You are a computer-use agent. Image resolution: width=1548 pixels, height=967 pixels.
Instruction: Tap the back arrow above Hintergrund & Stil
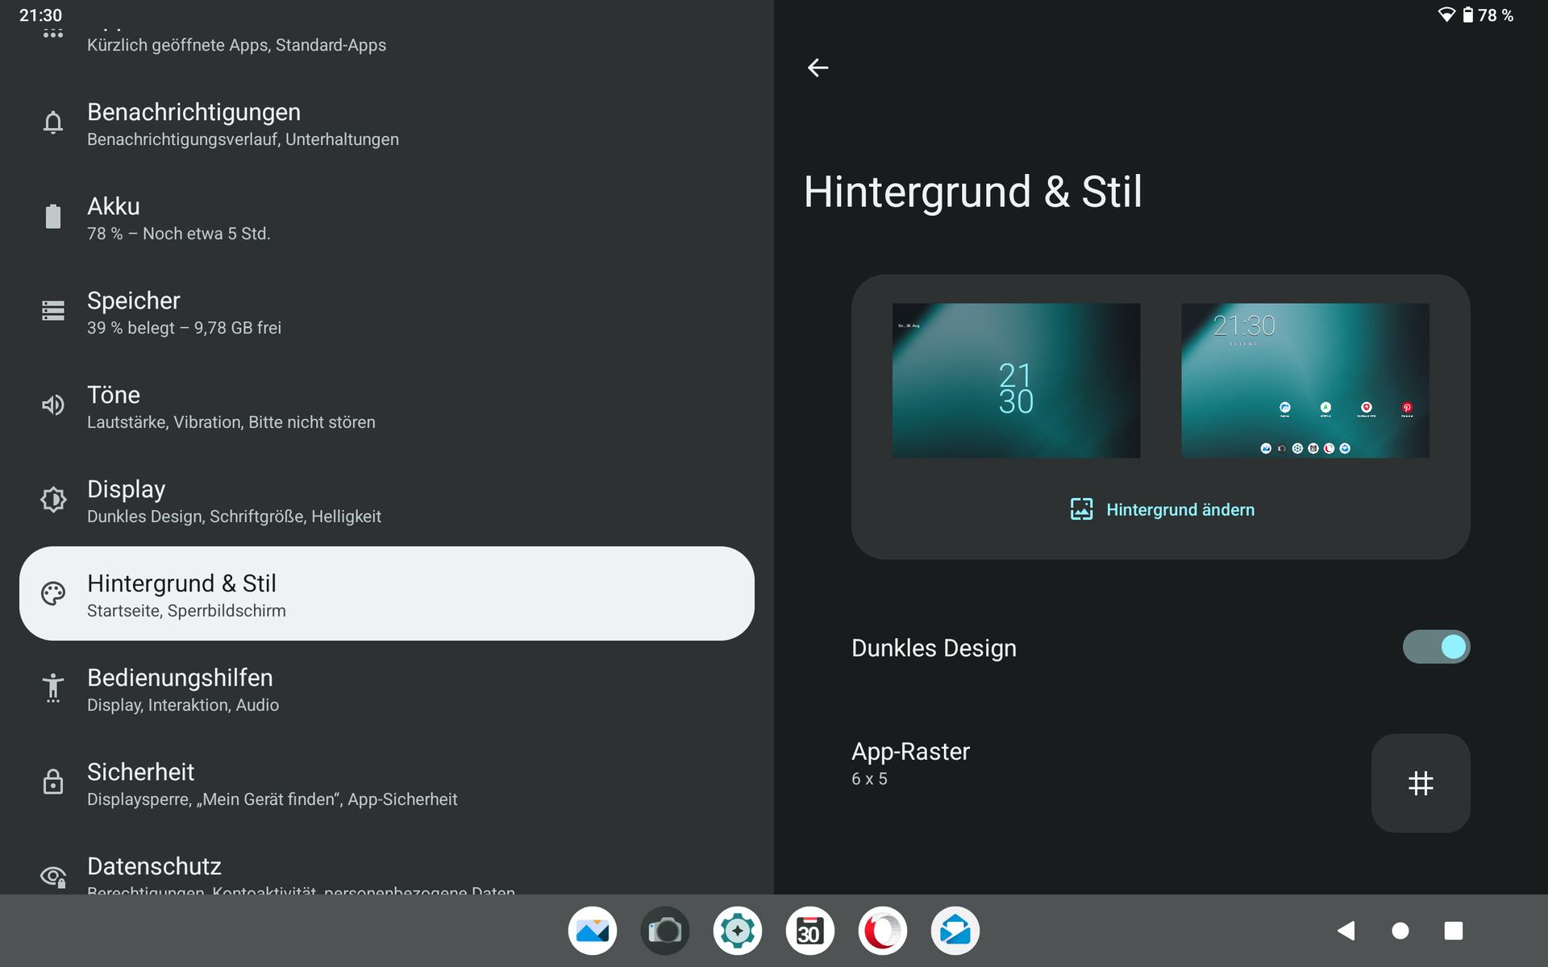pos(818,68)
